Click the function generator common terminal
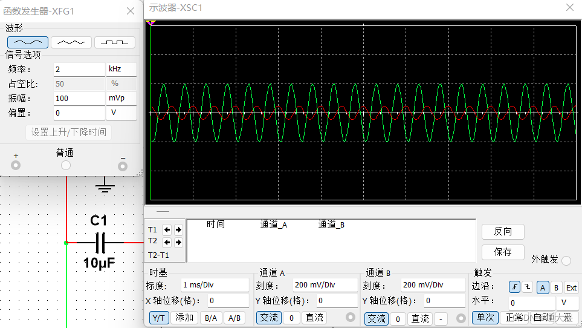582x328 pixels. coord(66,165)
